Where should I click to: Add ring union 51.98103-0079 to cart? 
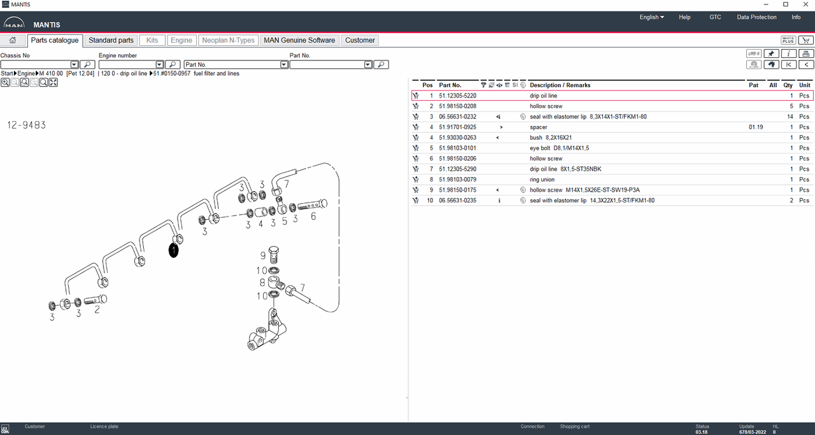point(416,180)
